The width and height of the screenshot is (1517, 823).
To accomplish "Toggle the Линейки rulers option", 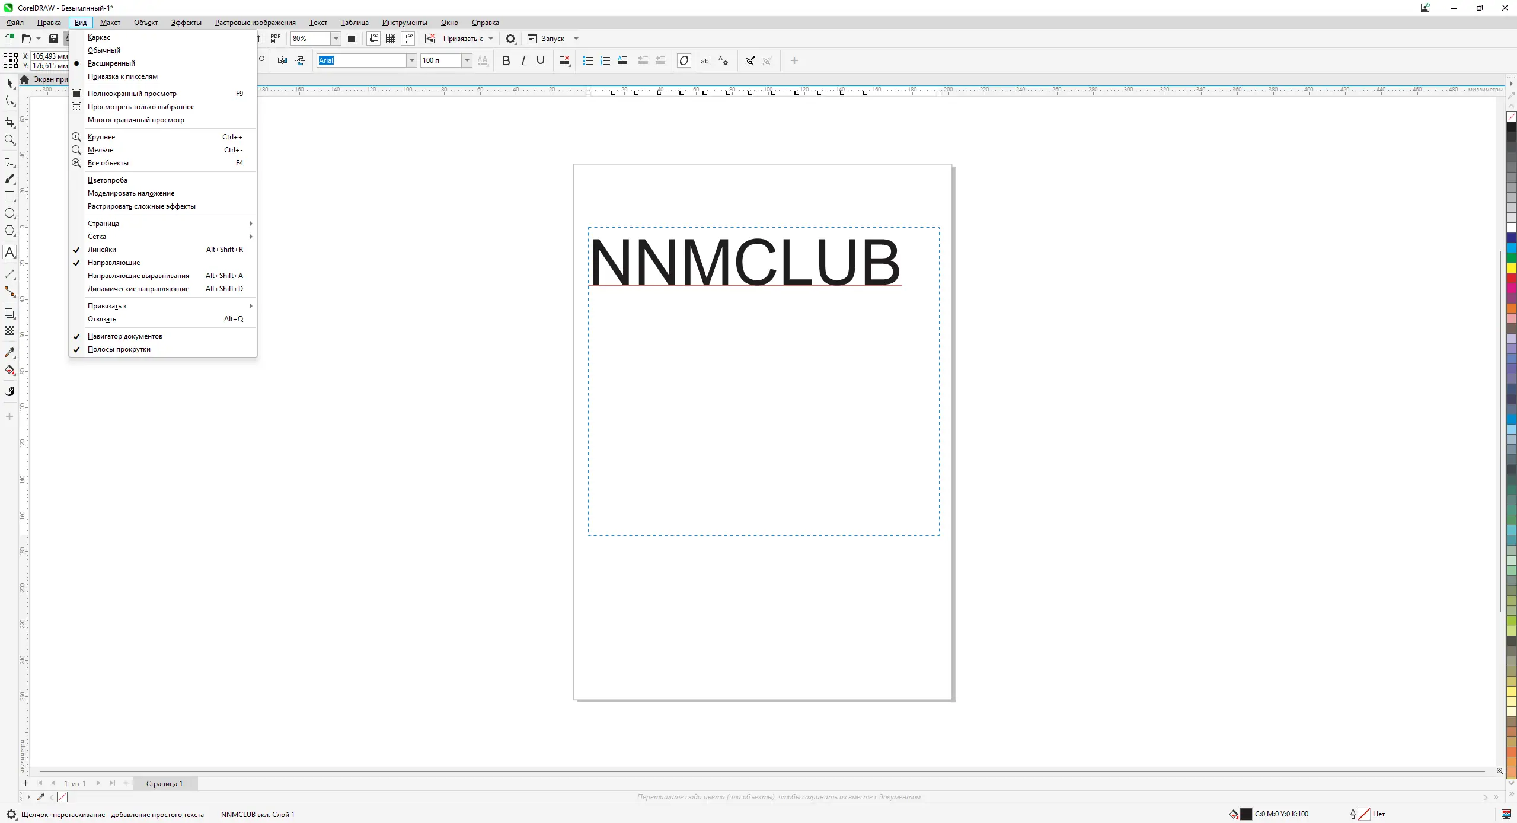I will pos(102,250).
